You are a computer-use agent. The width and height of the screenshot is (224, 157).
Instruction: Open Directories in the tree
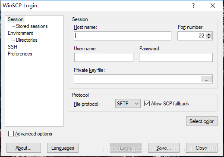point(27,40)
